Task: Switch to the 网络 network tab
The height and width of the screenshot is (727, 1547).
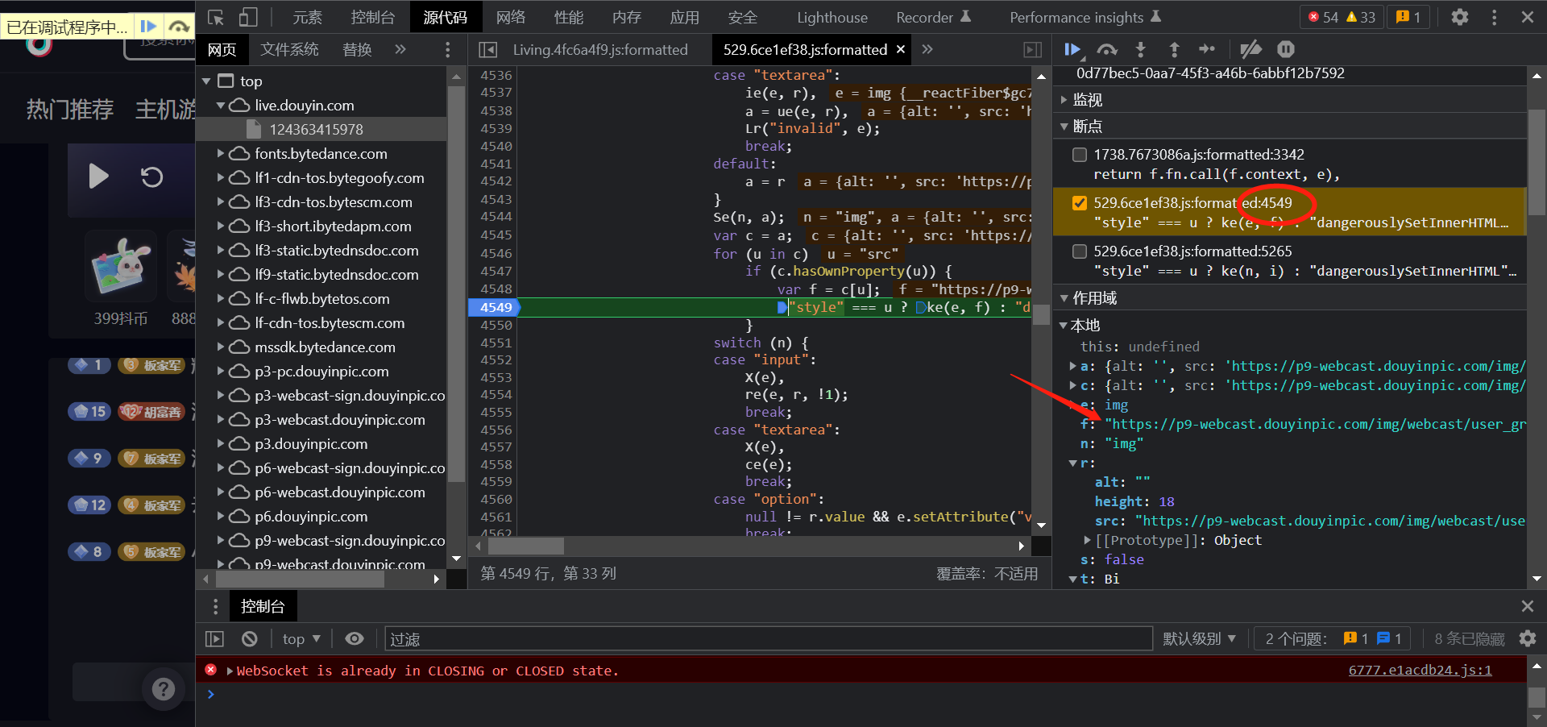Action: (510, 17)
